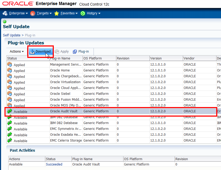
Task: Click the Oracle logo
Action: pos(18,3)
